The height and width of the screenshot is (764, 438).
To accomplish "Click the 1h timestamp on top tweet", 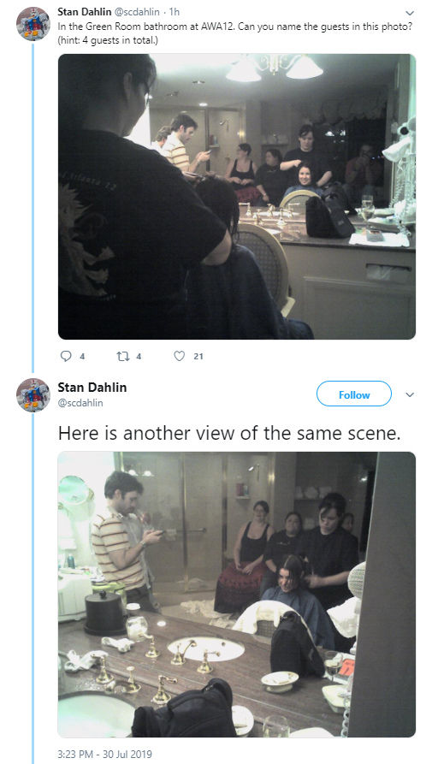I will (174, 11).
